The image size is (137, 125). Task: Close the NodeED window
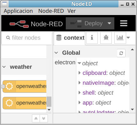(133, 4)
